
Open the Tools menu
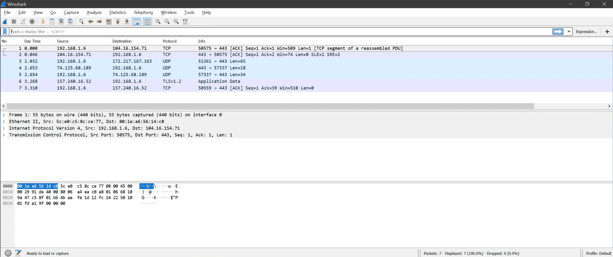189,13
